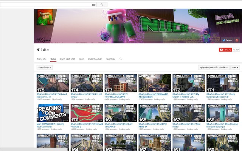Go to Cuộc thảo luận tab
This screenshot has height=151, width=242.
click(x=95, y=59)
